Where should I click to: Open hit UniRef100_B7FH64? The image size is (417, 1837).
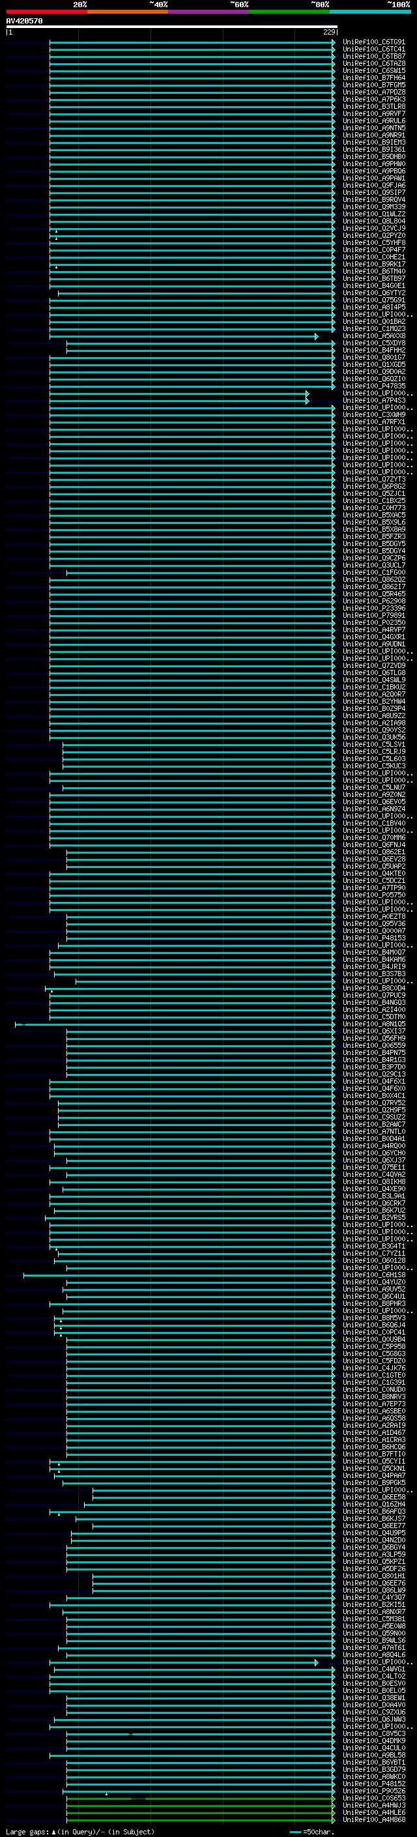click(374, 78)
